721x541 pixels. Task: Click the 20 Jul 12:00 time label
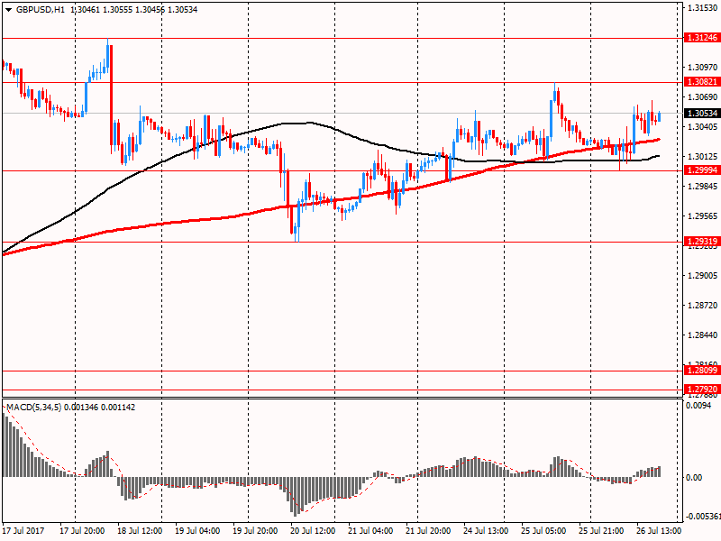coord(313,531)
